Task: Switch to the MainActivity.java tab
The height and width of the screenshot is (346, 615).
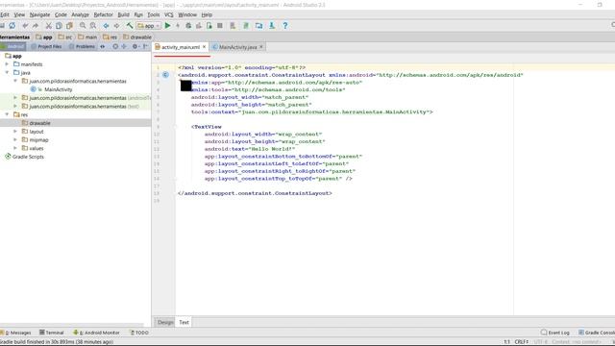Action: pos(237,47)
